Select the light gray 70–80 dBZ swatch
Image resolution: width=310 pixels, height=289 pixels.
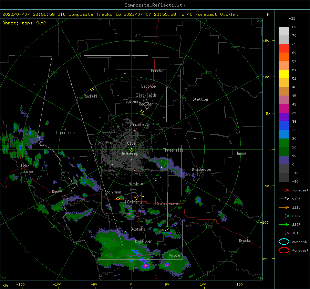284,31
